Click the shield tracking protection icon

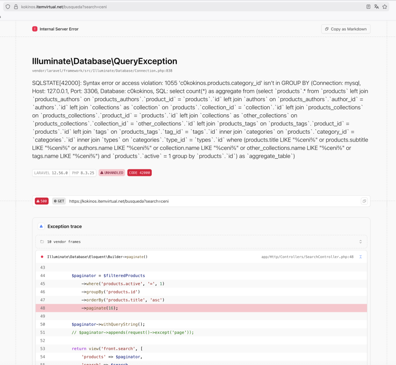click(7, 7)
